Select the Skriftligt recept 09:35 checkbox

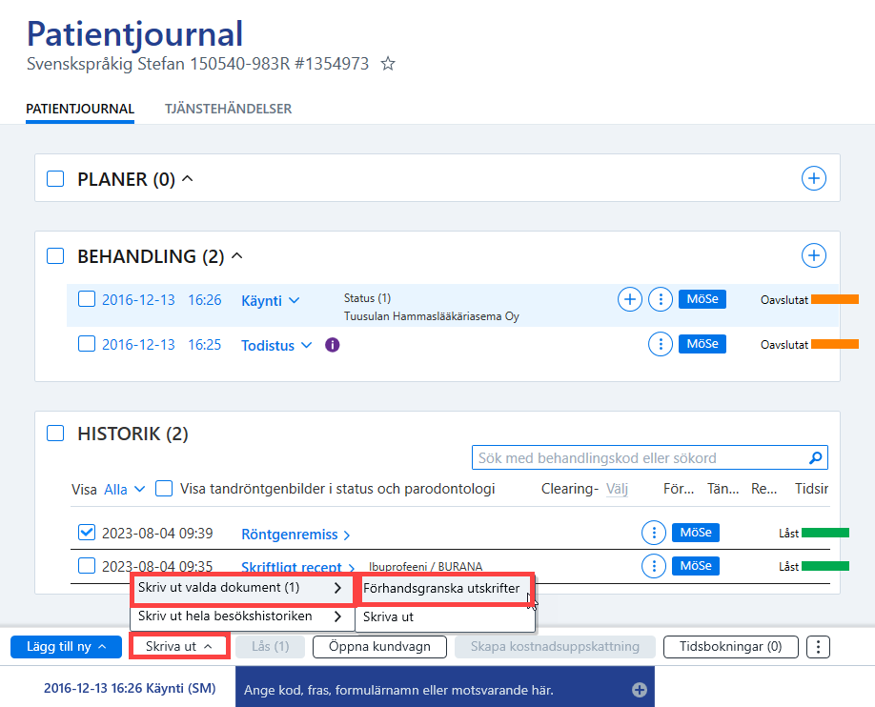point(87,566)
